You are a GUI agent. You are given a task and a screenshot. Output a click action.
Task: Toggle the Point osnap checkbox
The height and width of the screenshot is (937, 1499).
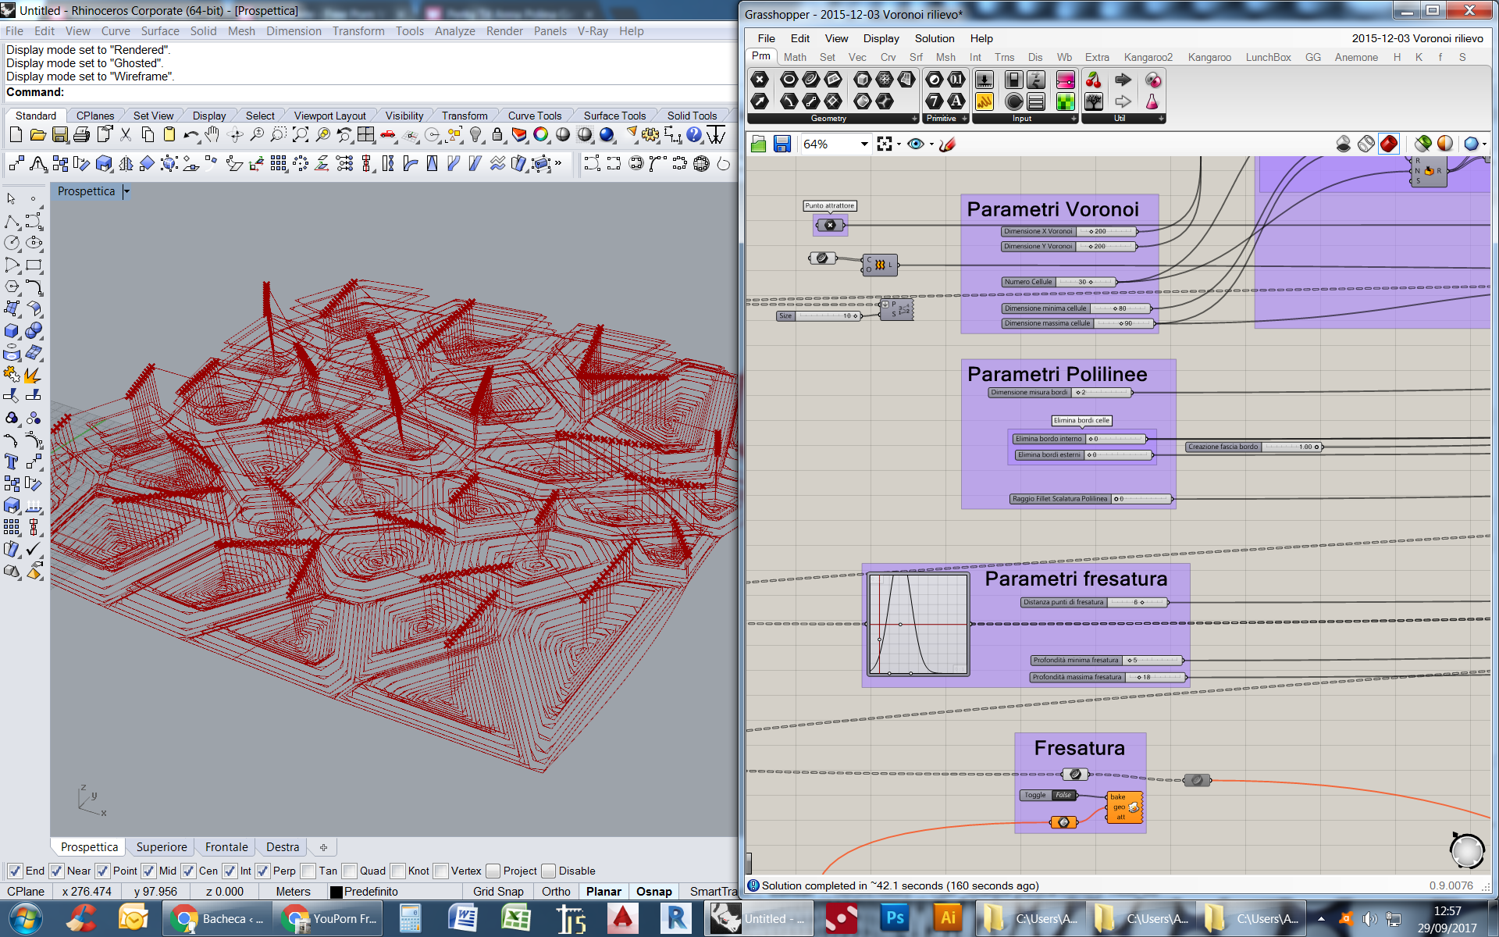102,871
